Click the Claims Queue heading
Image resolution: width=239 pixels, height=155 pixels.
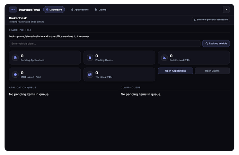131,88
